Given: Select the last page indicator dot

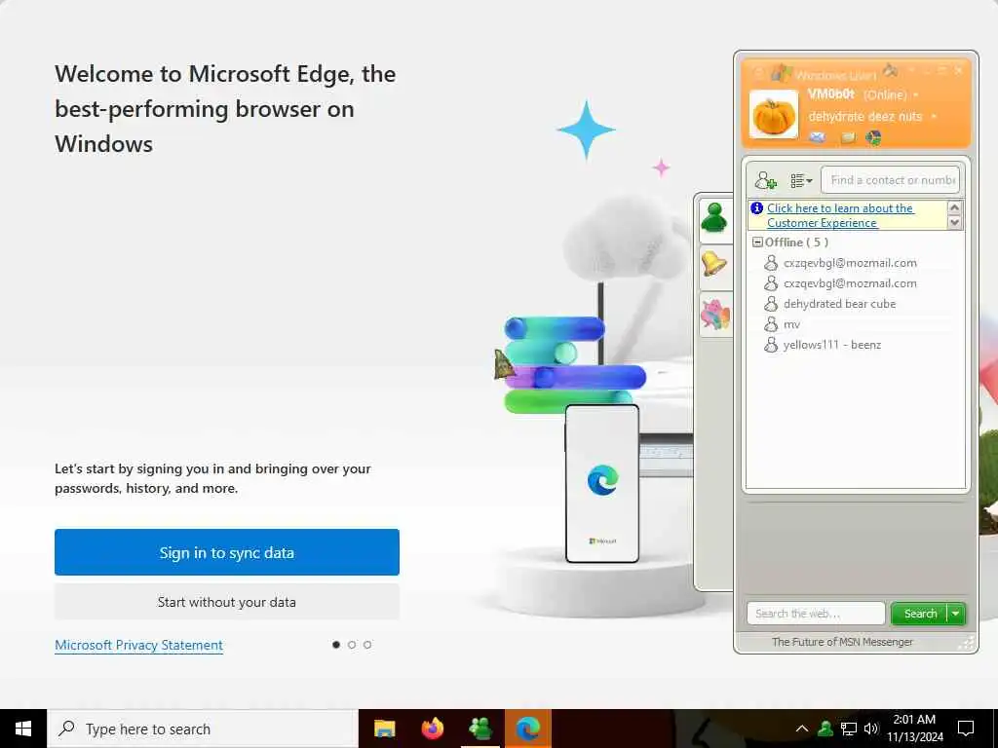Looking at the screenshot, I should click(x=367, y=645).
